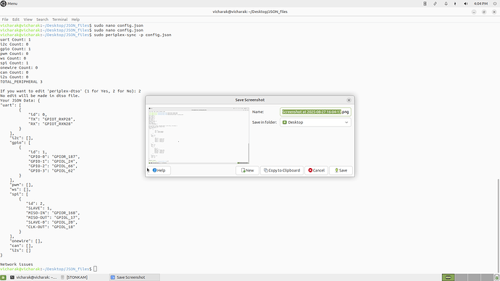500x281 pixels.
Task: Click the terminal vertical scrollbar
Action: [x=498, y=226]
